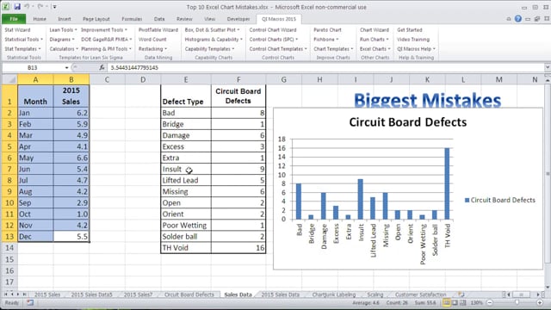Image resolution: width=551 pixels, height=310 pixels.
Task: Open the File tab
Action: tap(14, 19)
